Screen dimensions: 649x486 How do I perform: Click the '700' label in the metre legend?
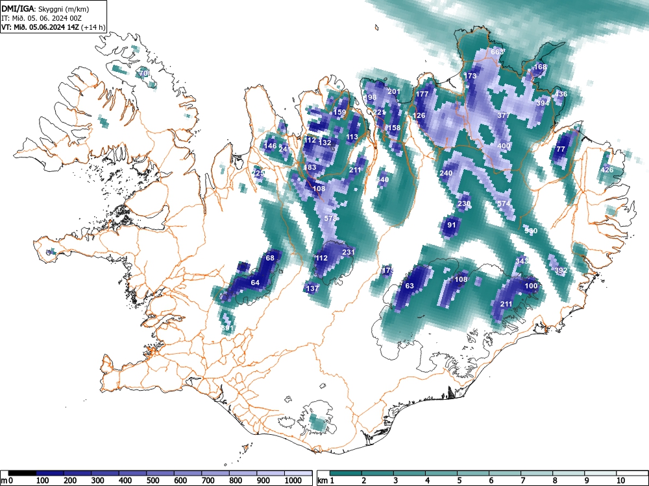208,481
